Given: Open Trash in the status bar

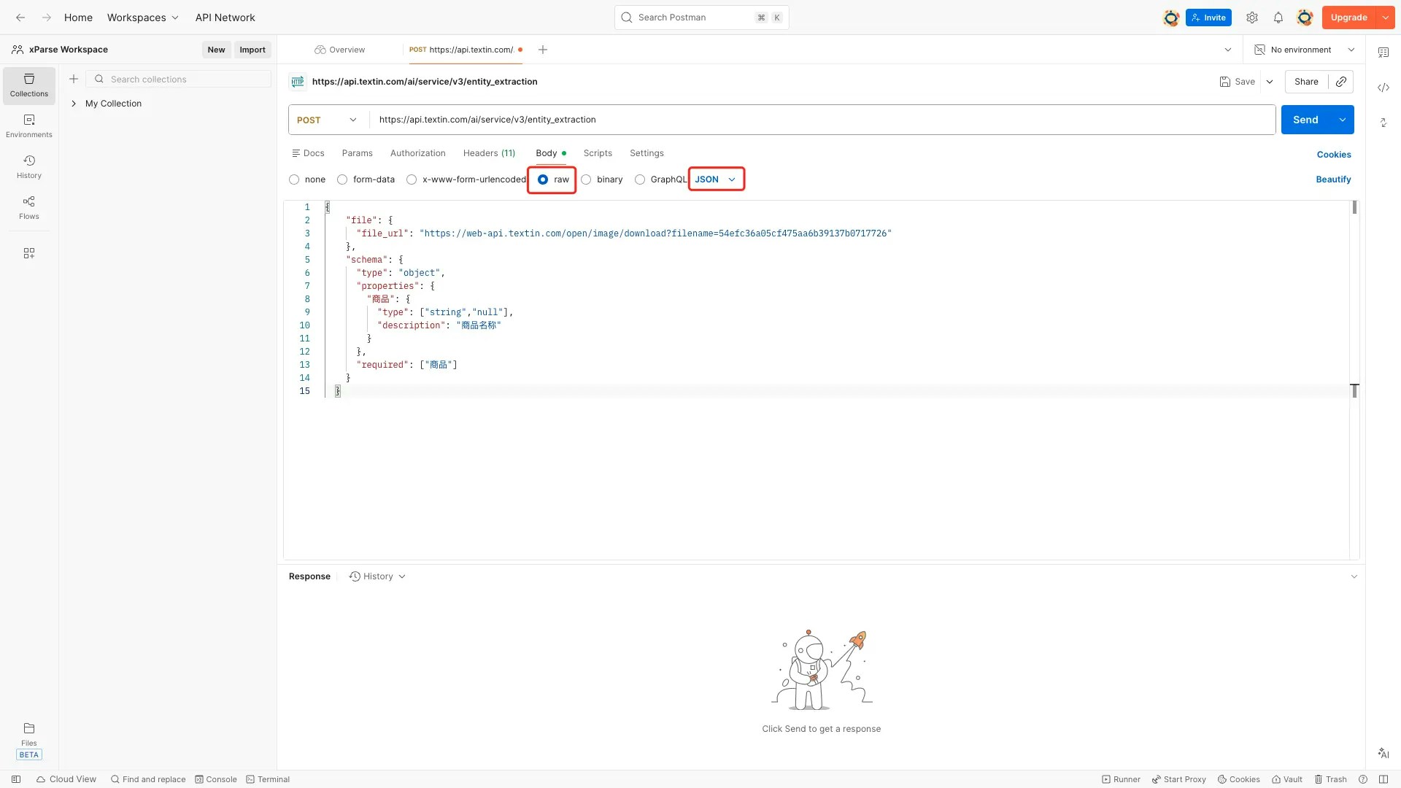Looking at the screenshot, I should coord(1330,779).
